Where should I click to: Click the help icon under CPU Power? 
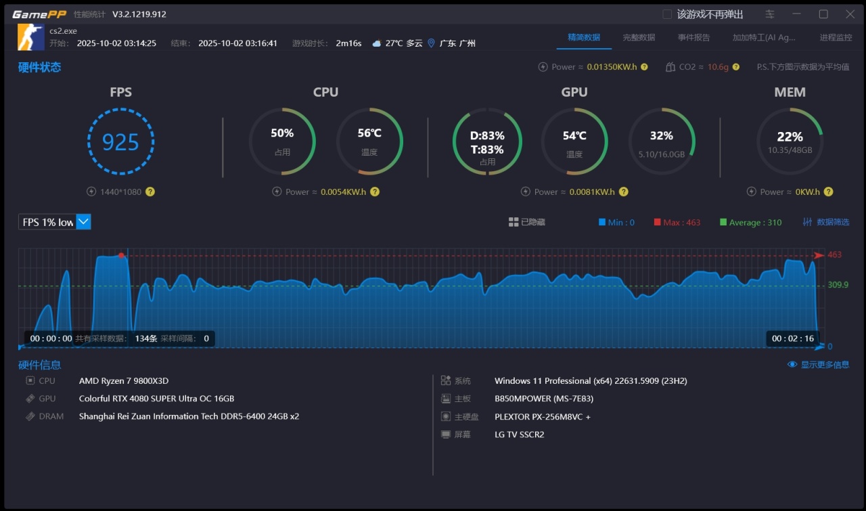(x=374, y=192)
